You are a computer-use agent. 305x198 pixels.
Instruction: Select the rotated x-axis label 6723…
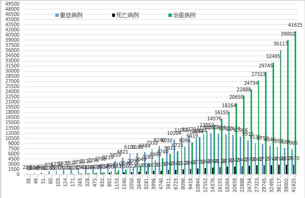[x=175, y=183]
